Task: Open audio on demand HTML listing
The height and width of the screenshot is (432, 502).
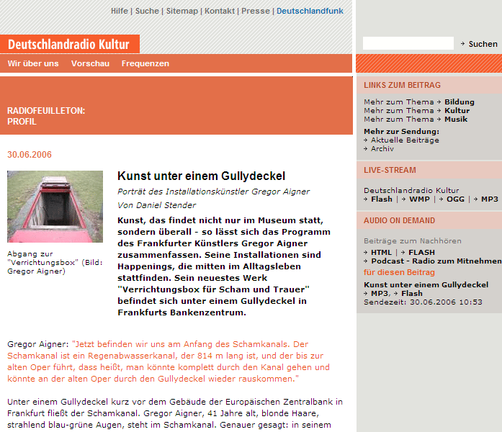Action: pyautogui.click(x=381, y=253)
